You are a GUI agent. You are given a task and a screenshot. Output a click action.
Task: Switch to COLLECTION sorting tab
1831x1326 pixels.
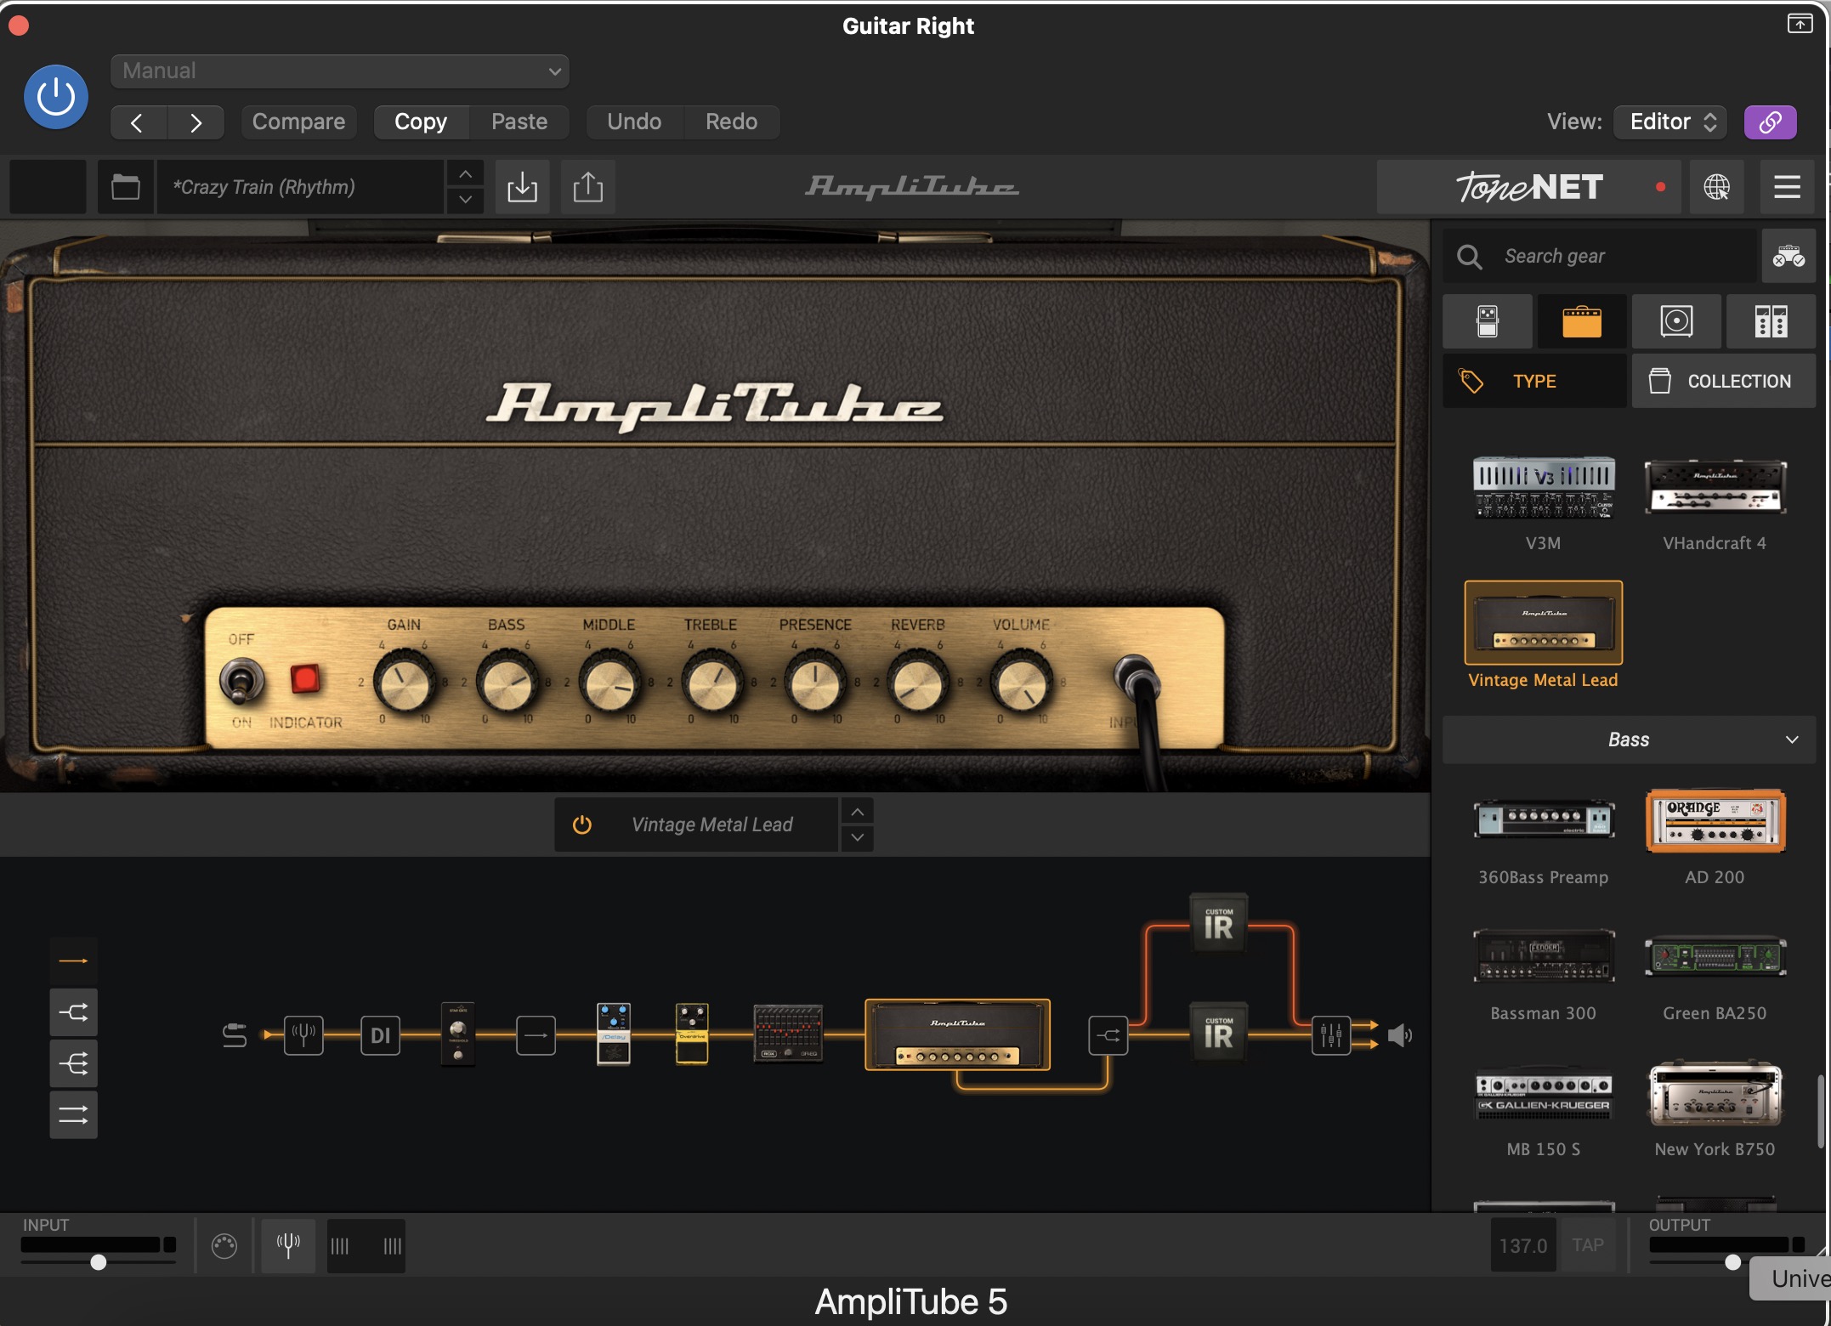(x=1723, y=381)
